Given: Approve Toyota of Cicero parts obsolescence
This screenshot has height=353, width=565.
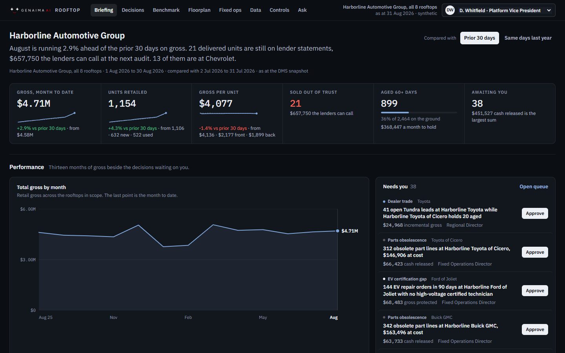Looking at the screenshot, I should (x=535, y=252).
